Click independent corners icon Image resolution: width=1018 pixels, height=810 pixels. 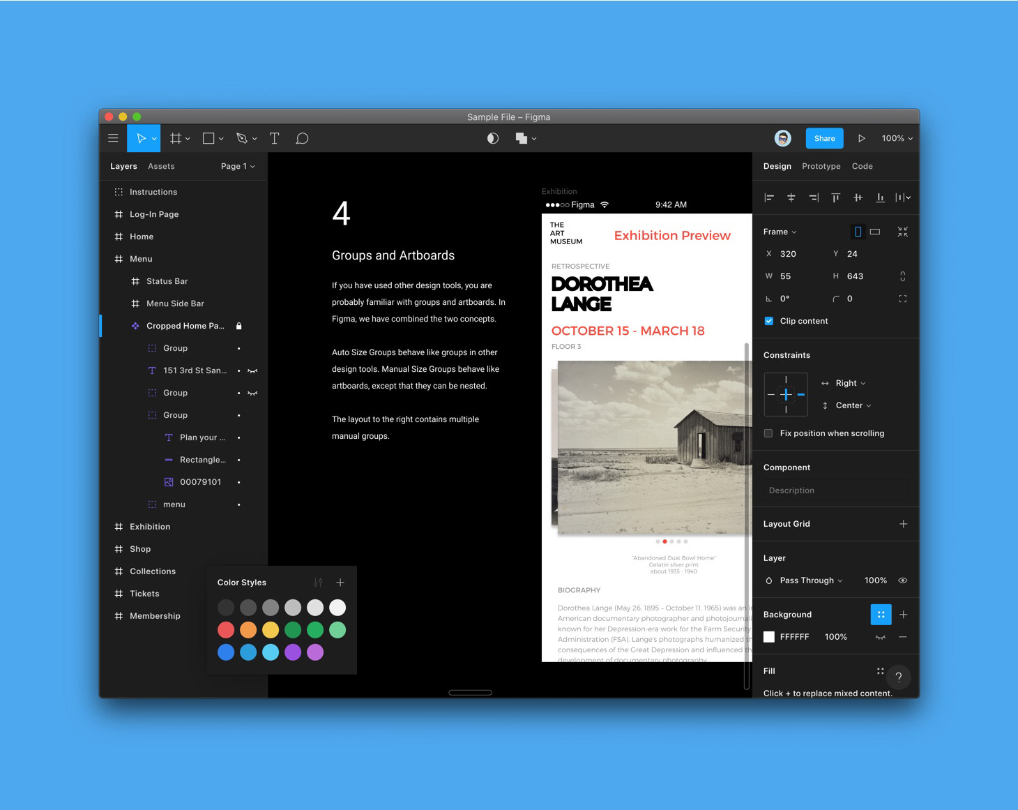[x=903, y=299]
